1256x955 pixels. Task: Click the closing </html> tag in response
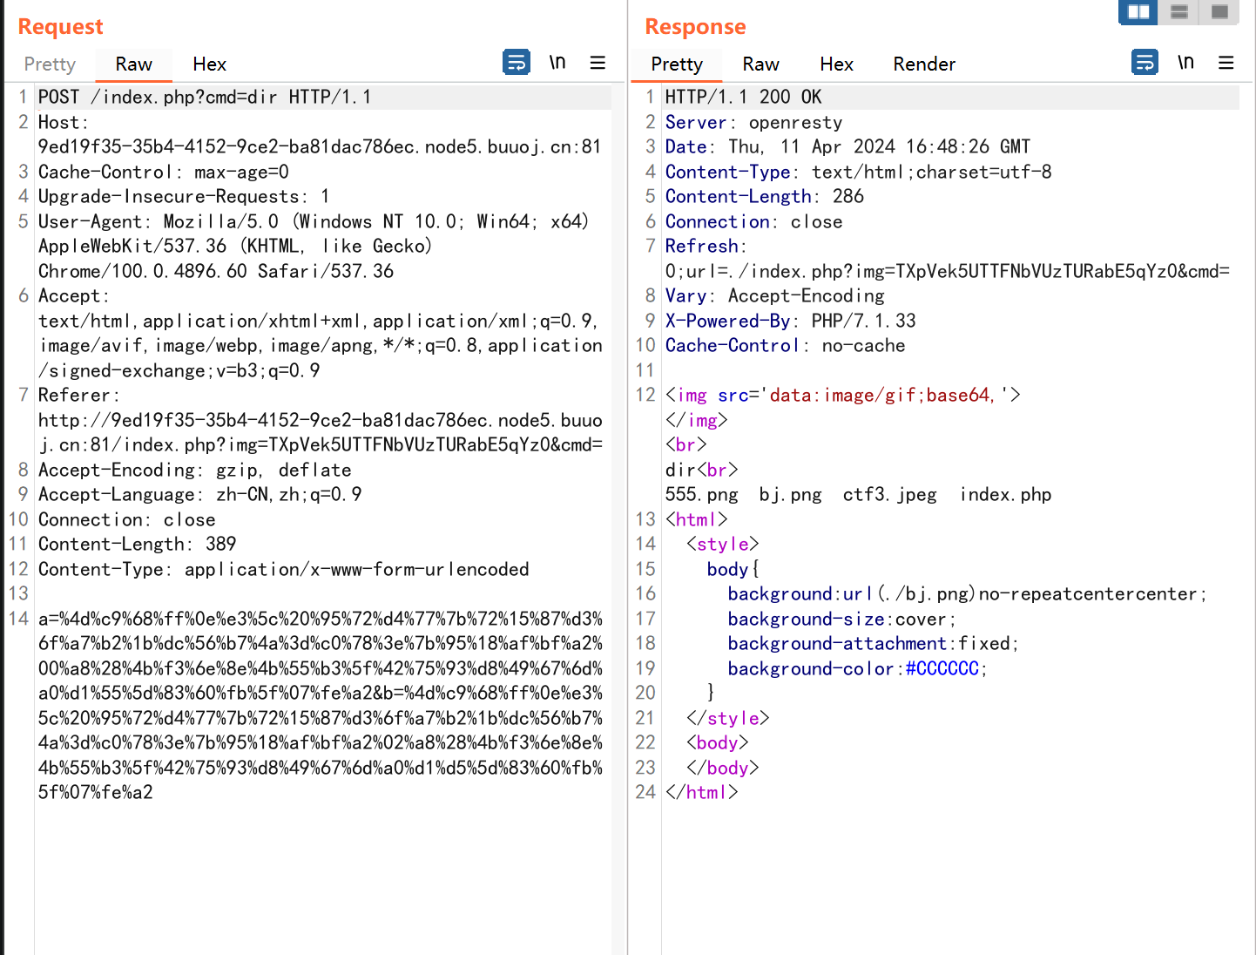702,792
